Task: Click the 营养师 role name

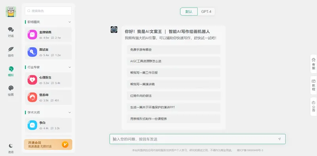Action: [44, 95]
